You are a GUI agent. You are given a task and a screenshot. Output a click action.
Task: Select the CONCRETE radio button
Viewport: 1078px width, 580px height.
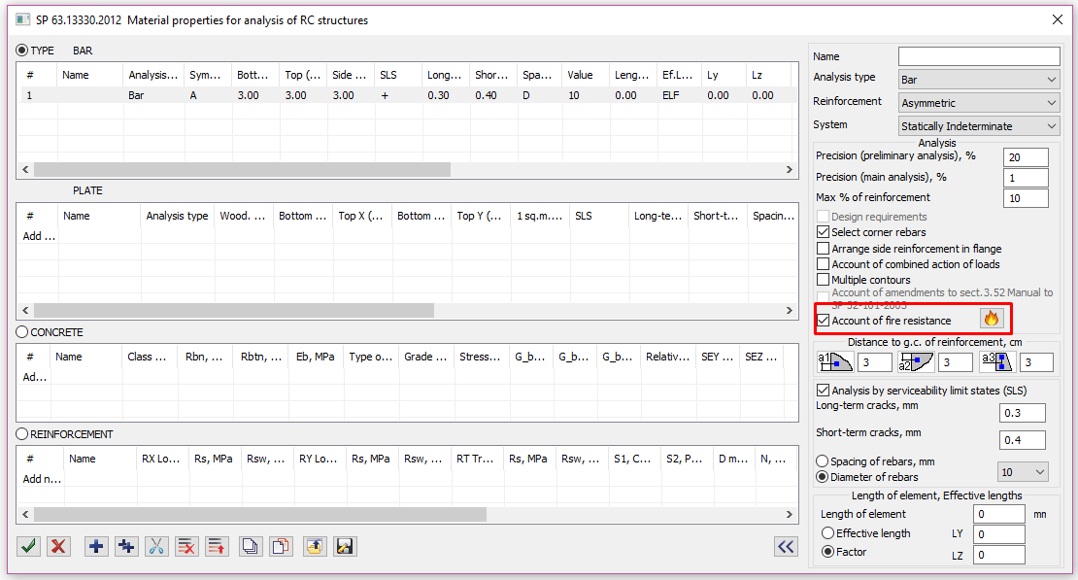pos(22,332)
